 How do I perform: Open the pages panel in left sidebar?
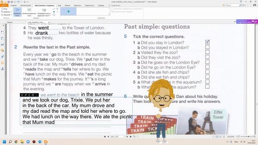click(x=2, y=39)
